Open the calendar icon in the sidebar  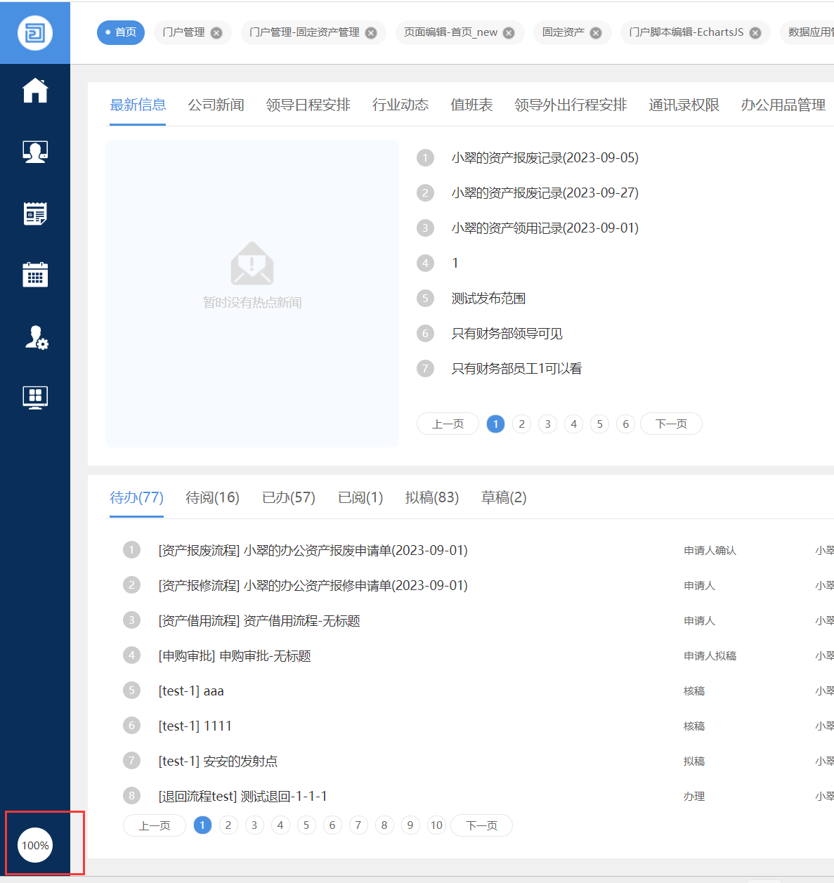[x=35, y=275]
